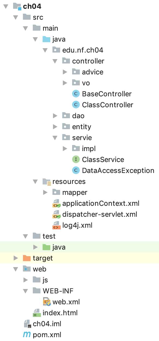
Task: Expand the advice package
Action: [x=65, y=72]
